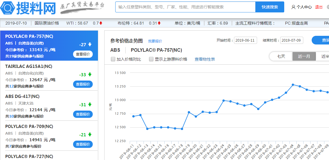Click 我要报价 link near chart title
Image resolution: width=329 pixels, height=160 pixels.
(x=155, y=41)
